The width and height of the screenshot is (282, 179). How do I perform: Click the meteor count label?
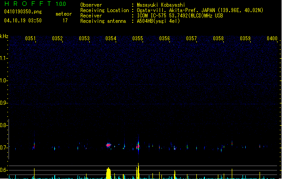[64, 14]
